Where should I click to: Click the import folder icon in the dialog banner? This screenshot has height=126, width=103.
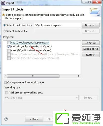coord(94,12)
